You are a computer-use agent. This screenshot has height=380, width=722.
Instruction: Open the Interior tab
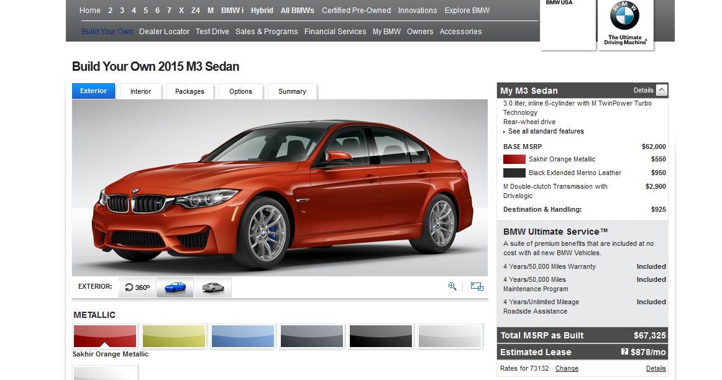tap(140, 91)
